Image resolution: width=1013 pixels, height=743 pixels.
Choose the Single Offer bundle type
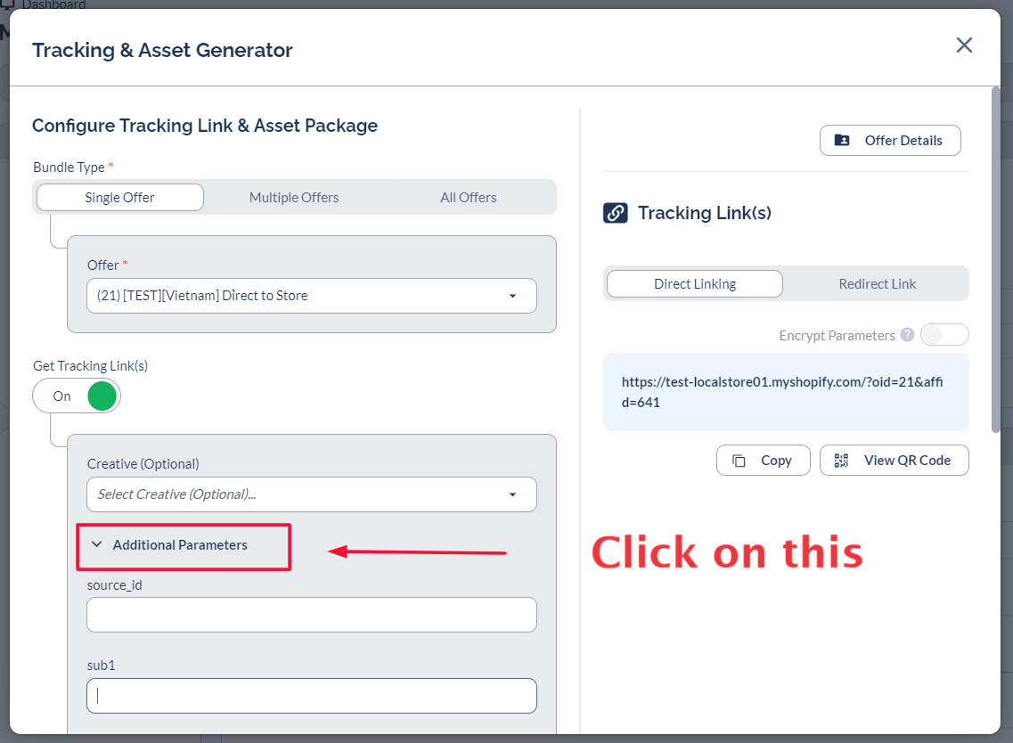coord(120,198)
